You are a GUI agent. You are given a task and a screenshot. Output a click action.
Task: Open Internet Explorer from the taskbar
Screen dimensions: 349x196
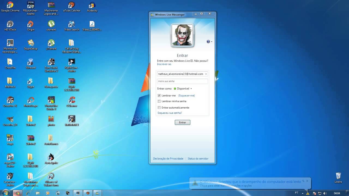click(x=28, y=193)
